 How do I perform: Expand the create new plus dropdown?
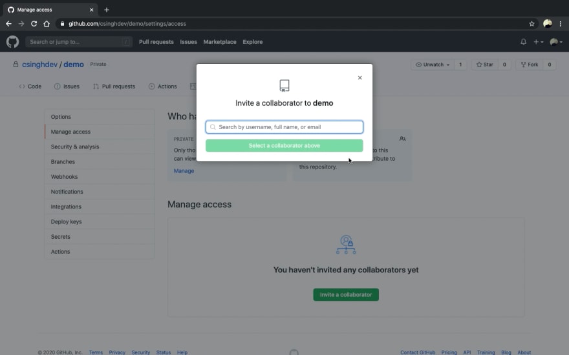point(538,42)
